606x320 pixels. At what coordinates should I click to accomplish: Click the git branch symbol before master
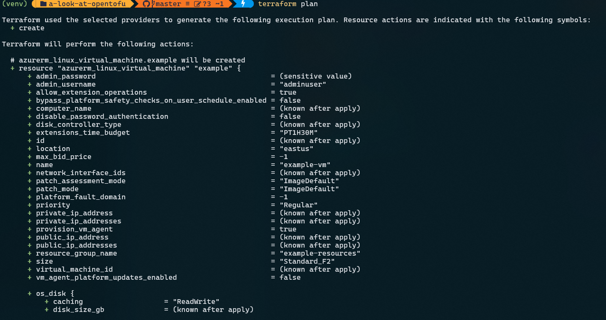[153, 4]
